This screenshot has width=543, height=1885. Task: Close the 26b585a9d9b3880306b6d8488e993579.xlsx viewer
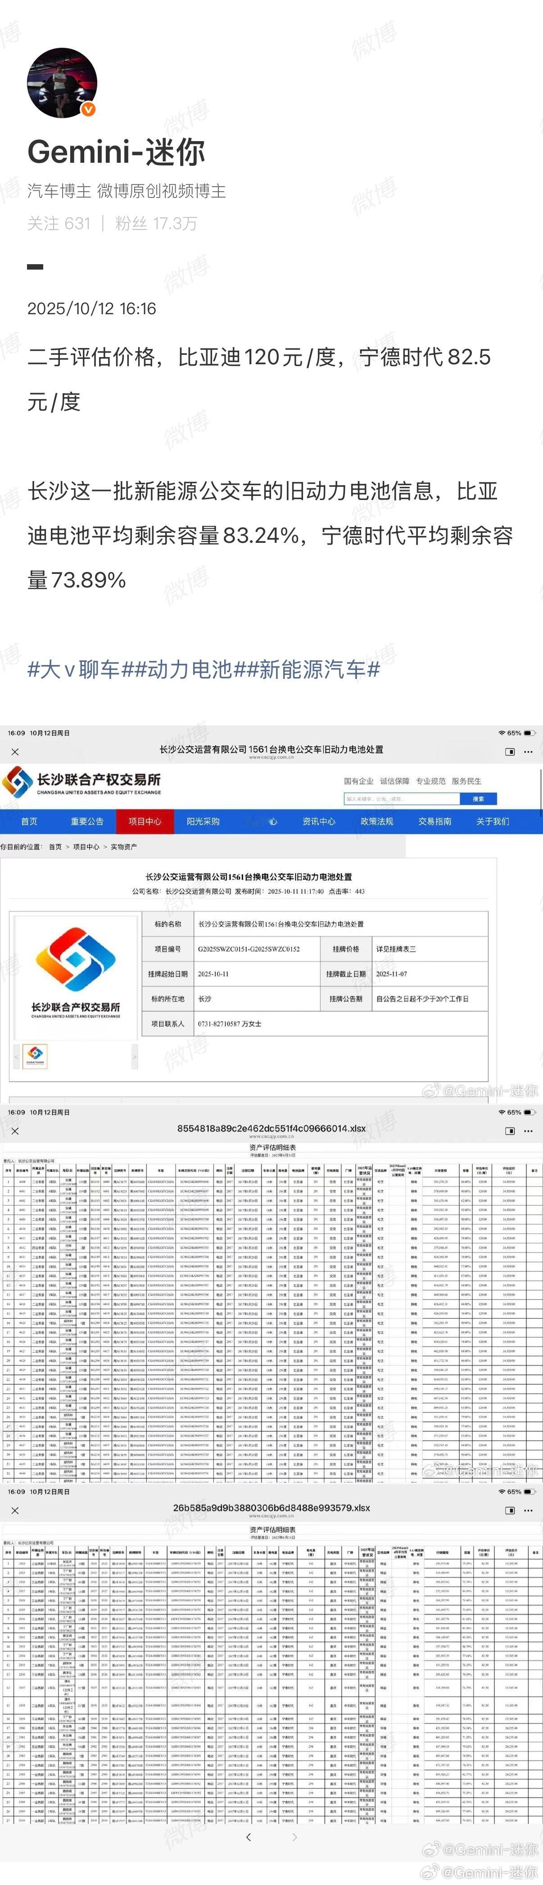(x=15, y=1509)
